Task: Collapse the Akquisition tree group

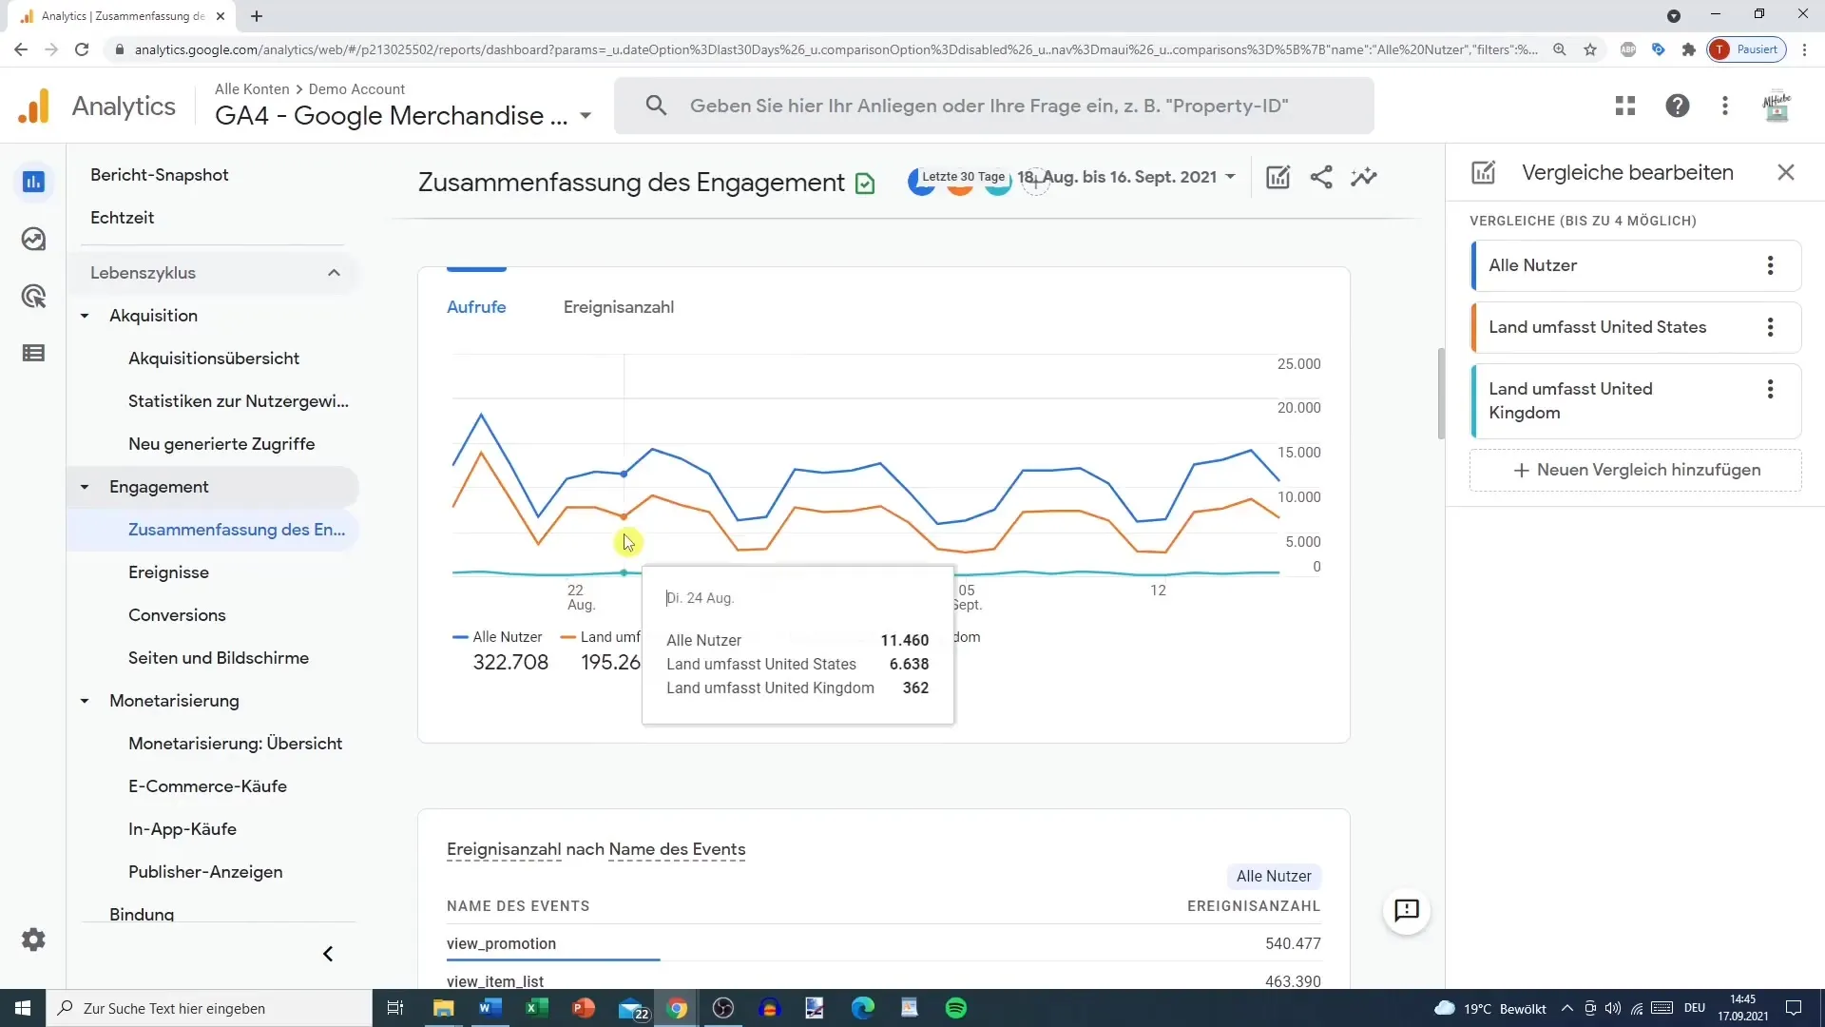Action: (x=85, y=316)
